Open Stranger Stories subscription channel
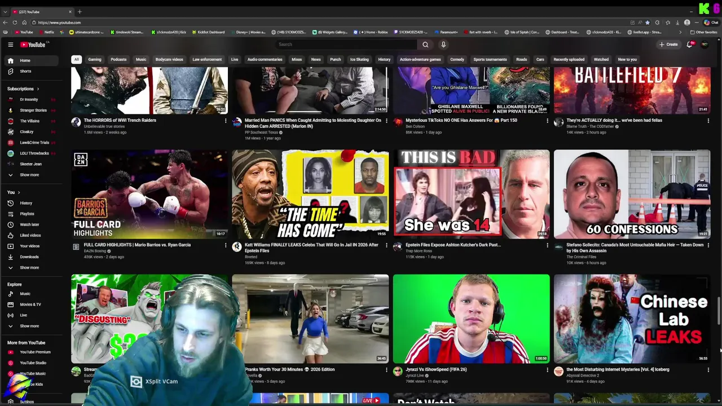722x406 pixels. point(30,110)
